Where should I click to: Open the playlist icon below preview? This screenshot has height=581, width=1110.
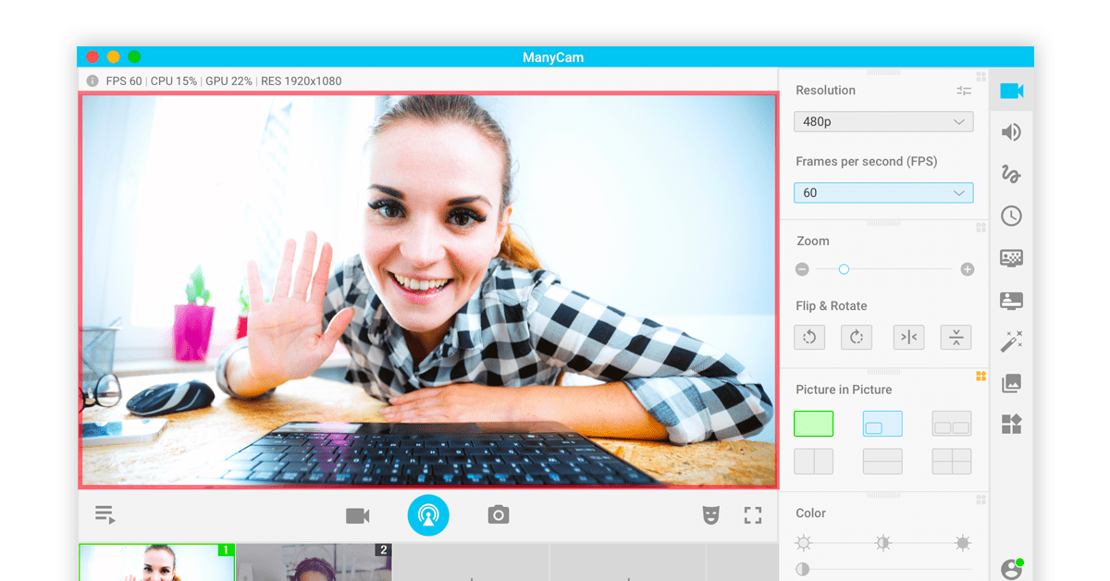[105, 515]
